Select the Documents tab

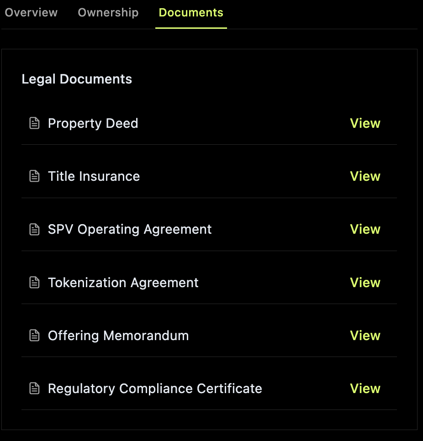coord(191,12)
